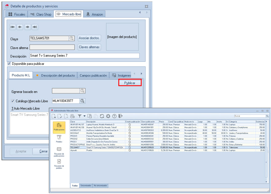Go to first record navigation arrow
Viewport: 271px width, 194px height.
[13, 27]
